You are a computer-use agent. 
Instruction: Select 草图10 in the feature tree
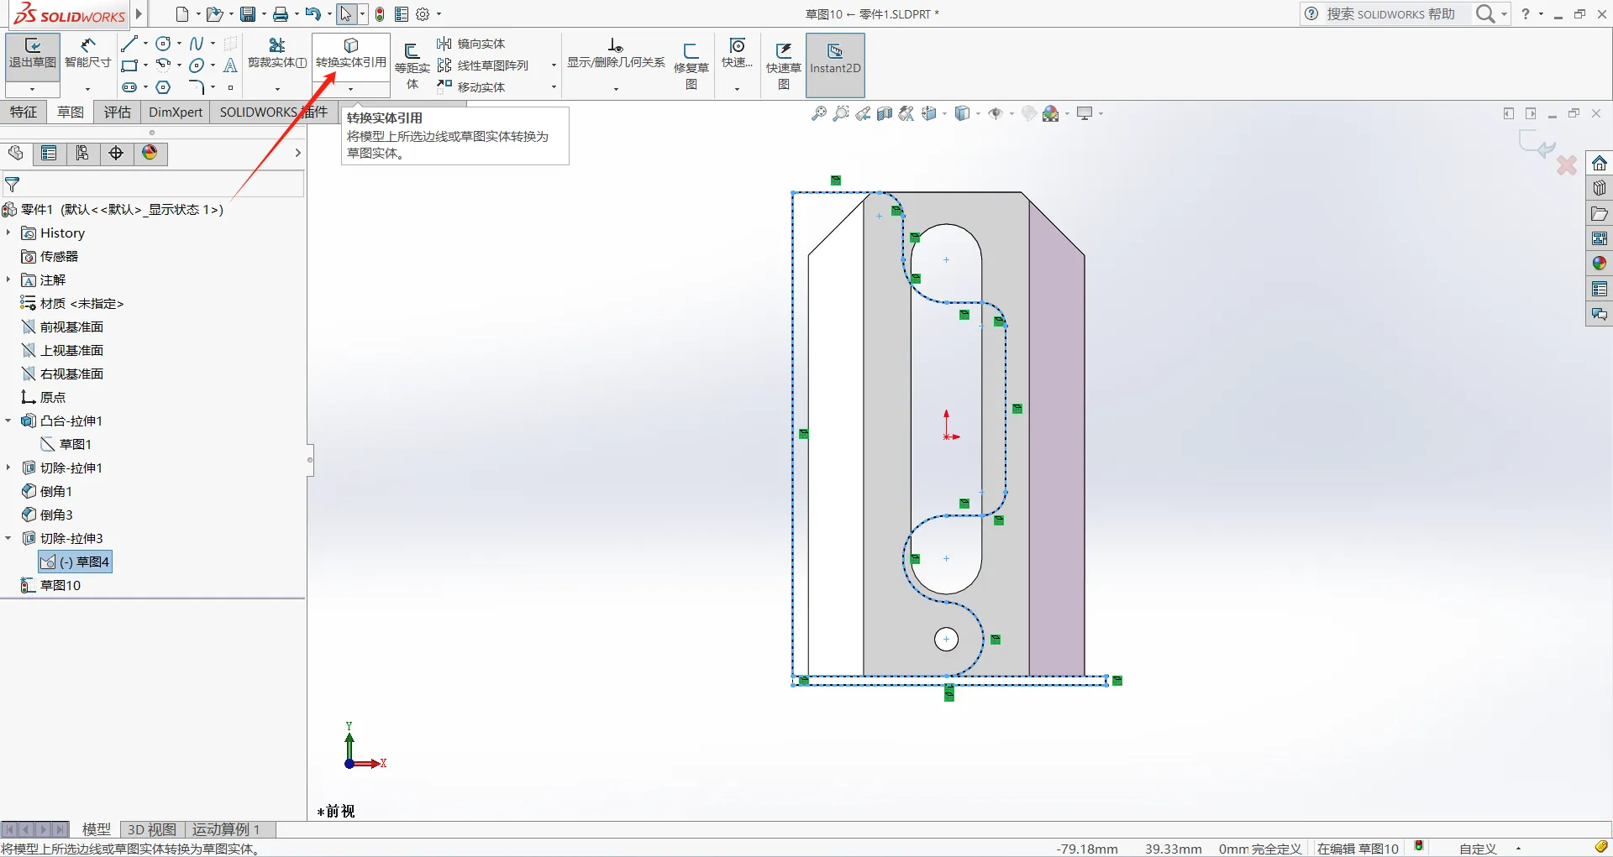[x=60, y=585]
